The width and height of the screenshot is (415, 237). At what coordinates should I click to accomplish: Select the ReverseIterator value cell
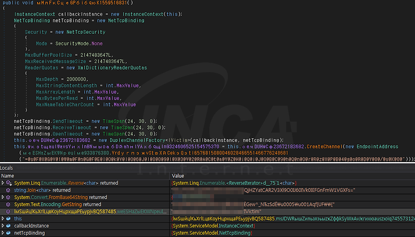point(234,183)
